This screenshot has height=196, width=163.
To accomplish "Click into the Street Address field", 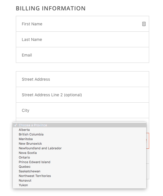I will [83, 79].
